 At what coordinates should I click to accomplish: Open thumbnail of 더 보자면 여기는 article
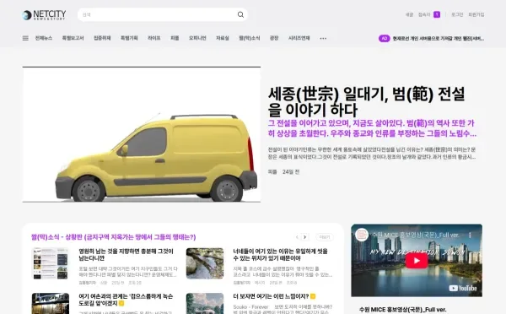click(x=205, y=303)
